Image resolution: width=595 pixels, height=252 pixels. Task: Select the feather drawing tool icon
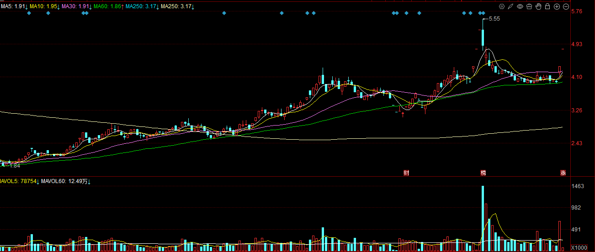click(511, 6)
